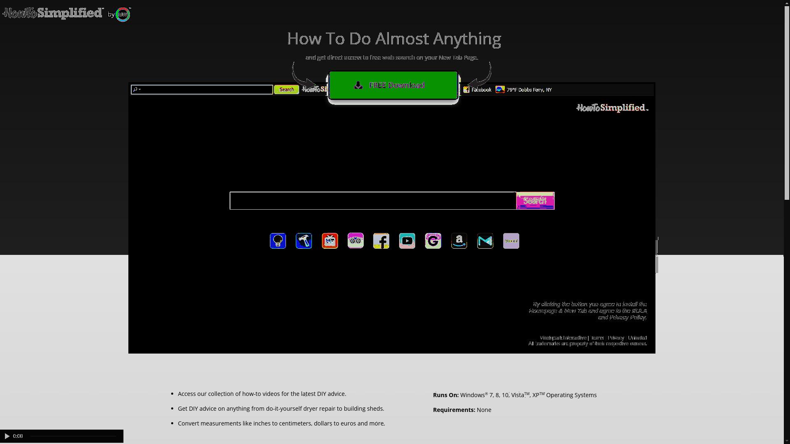Click the 'Requirements: None' text
Image resolution: width=790 pixels, height=444 pixels.
462,410
